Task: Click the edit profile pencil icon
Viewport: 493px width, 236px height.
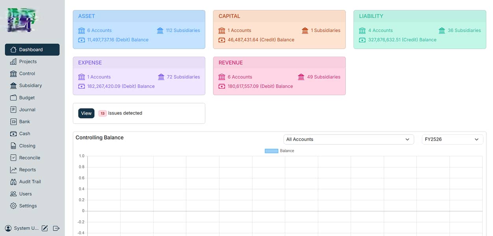Action: tap(45, 228)
